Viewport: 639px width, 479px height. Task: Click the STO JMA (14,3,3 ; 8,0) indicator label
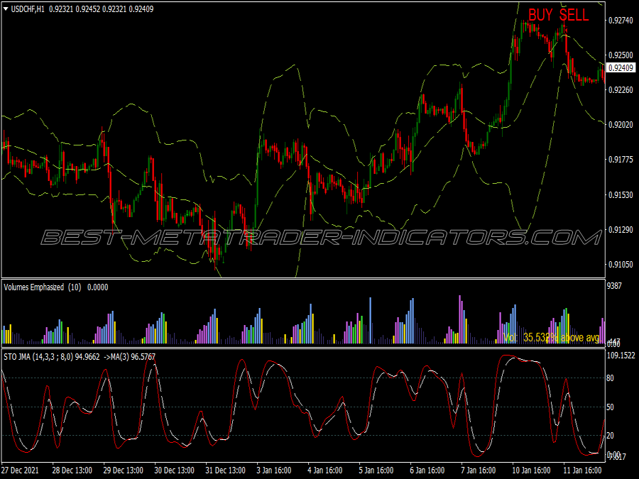(38, 357)
